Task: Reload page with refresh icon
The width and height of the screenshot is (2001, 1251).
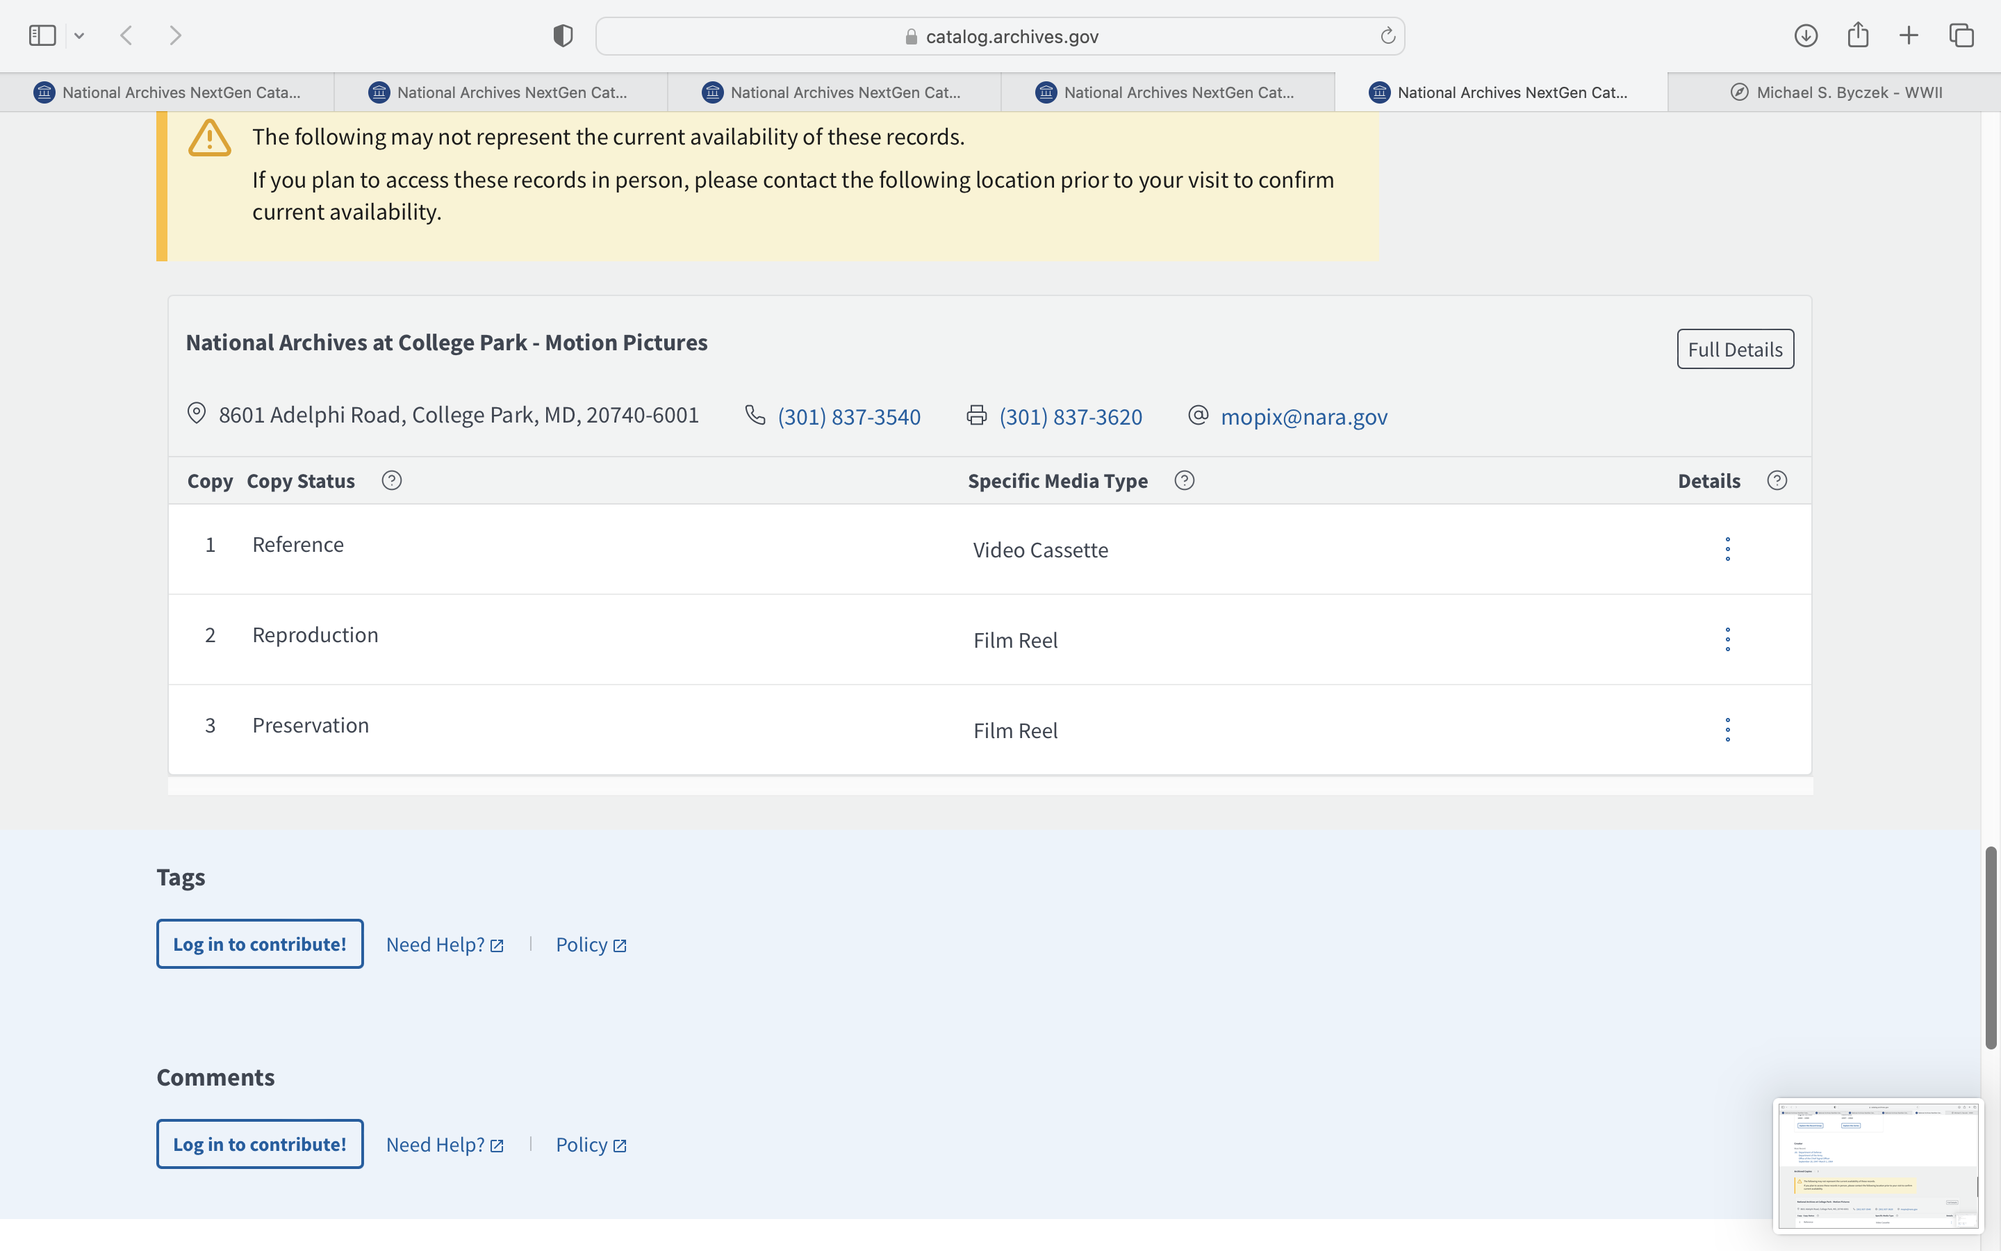Action: click(x=1387, y=35)
